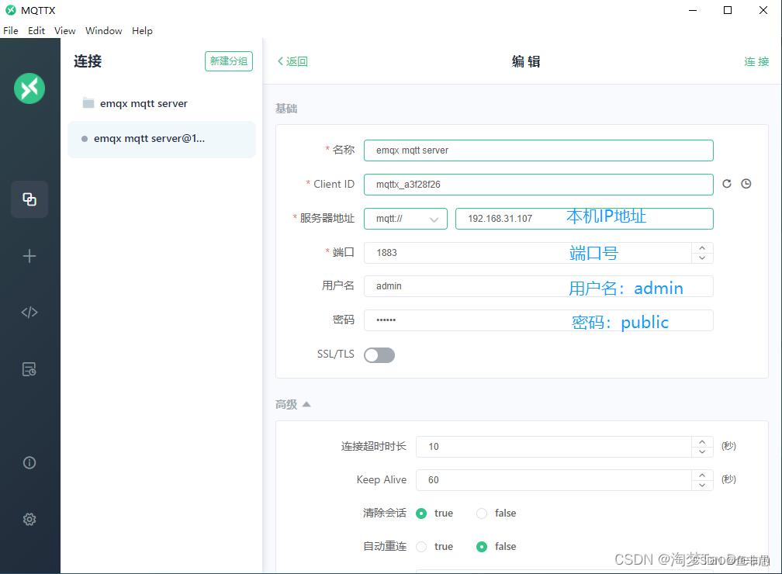Click the plus new connection icon
This screenshot has height=574, width=782.
(29, 256)
